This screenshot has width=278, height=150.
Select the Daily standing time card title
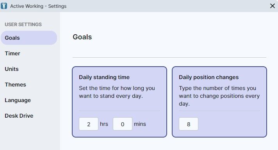click(x=104, y=77)
